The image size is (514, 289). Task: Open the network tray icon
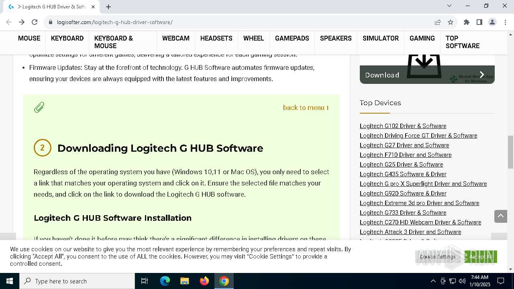point(453,281)
